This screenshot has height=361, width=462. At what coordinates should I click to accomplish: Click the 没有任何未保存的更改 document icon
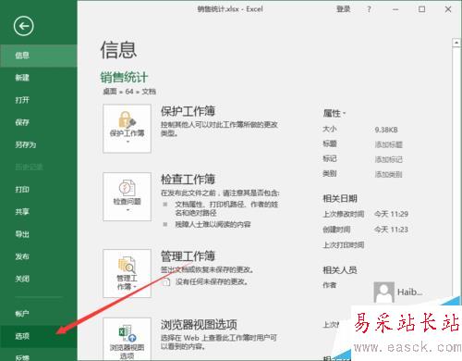tap(166, 281)
